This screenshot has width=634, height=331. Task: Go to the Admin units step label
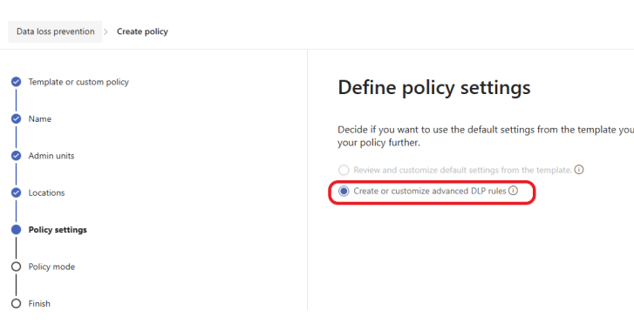pyautogui.click(x=51, y=156)
